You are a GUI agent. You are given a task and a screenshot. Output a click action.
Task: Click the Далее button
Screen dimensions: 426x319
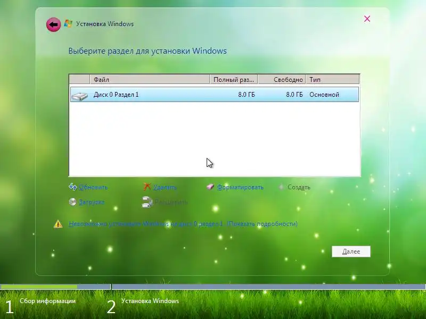351,251
